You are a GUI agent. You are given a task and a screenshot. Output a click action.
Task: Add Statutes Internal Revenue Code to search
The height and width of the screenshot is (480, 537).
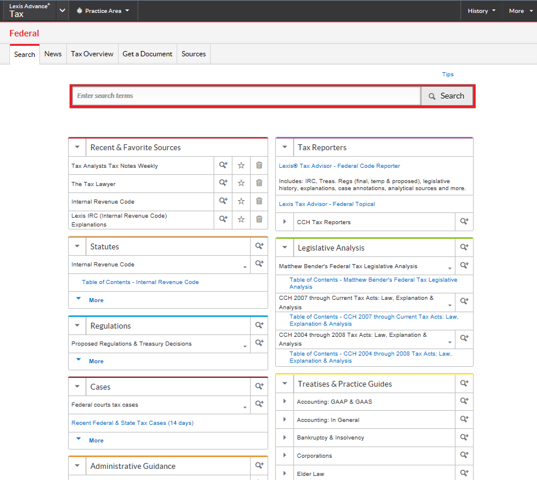(x=259, y=264)
